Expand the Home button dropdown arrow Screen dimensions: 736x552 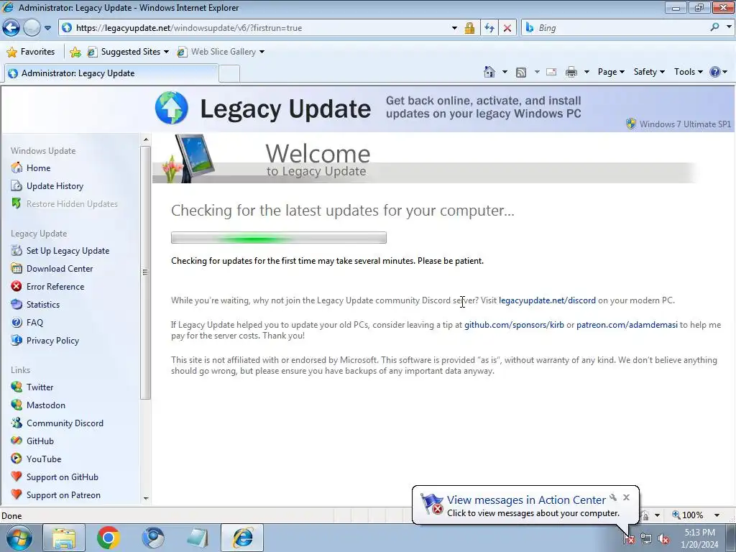[505, 72]
